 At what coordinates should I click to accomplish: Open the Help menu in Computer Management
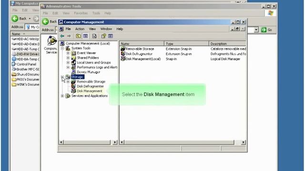click(120, 29)
